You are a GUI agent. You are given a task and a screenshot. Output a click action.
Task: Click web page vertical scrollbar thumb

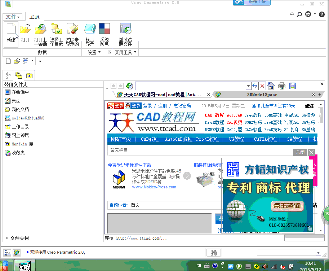(320, 115)
